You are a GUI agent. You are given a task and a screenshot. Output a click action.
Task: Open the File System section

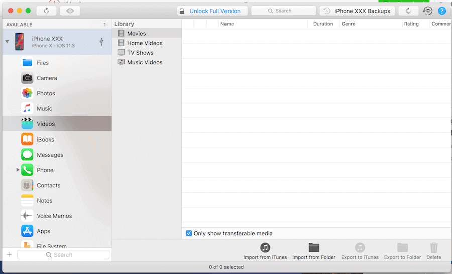57,244
